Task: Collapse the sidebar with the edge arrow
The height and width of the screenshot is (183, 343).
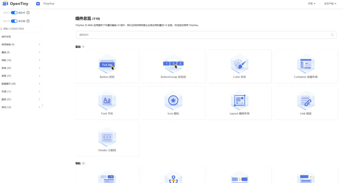Action: tap(43, 105)
